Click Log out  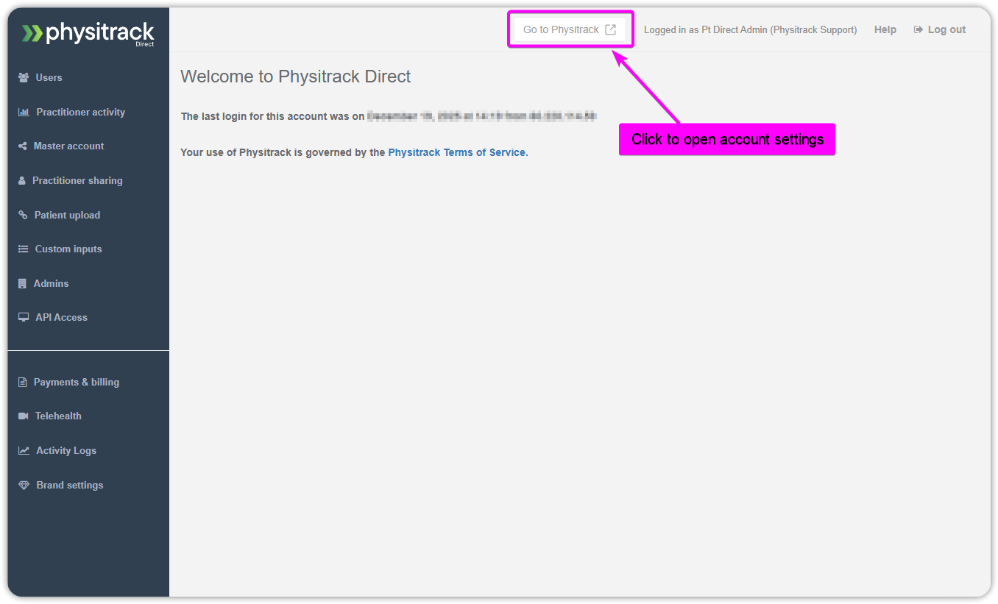click(x=940, y=29)
